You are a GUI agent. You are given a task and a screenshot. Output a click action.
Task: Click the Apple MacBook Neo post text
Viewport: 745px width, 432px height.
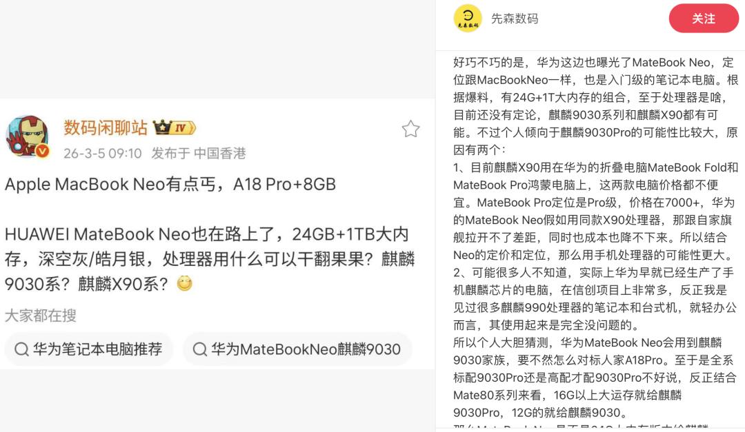(x=170, y=184)
